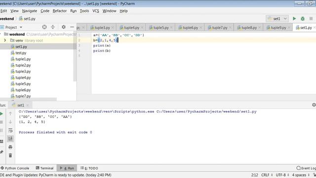Toggle the 4: Run tool window

point(67,168)
